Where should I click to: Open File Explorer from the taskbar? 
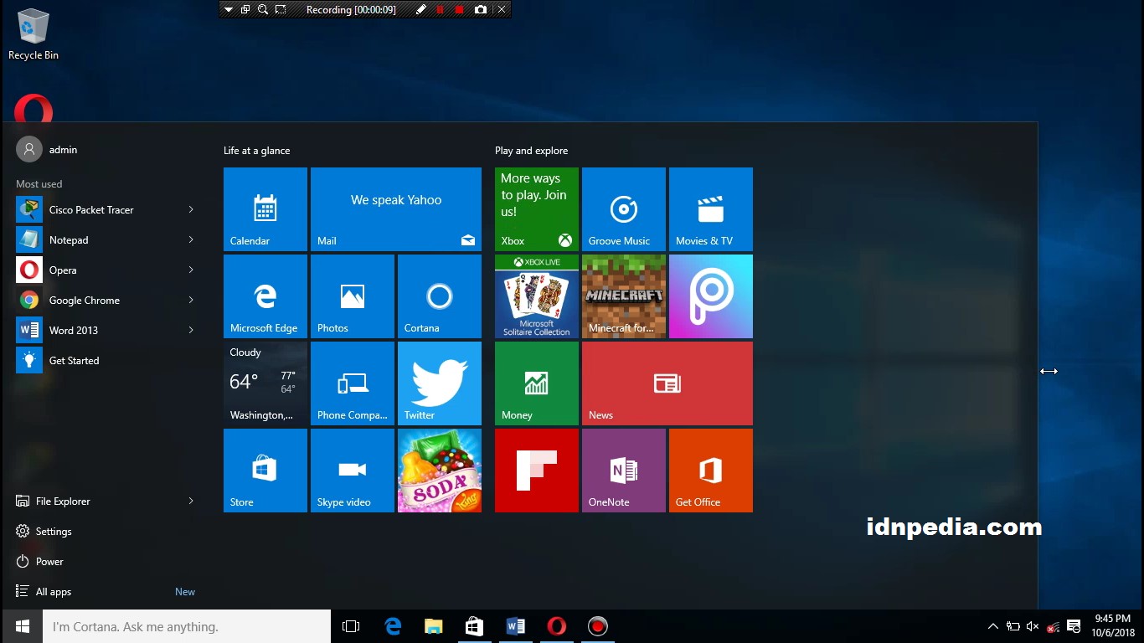[433, 626]
